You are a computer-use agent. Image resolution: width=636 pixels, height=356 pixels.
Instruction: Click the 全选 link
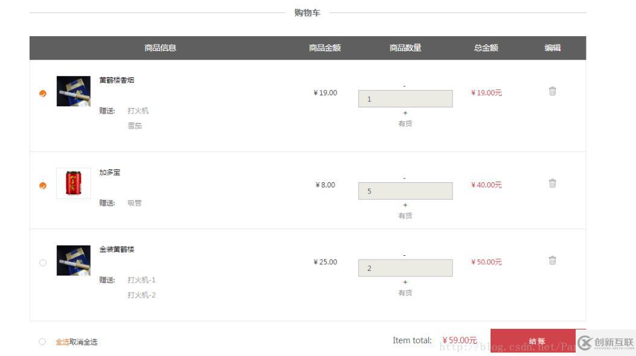62,342
